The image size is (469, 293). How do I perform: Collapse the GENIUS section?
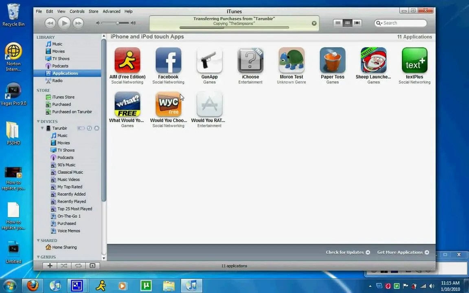tap(38, 257)
